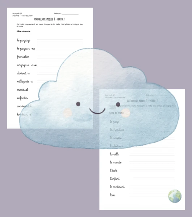Click the word "voyageur, -euse"
This screenshot has height=217, width=192.
(x=27, y=65)
